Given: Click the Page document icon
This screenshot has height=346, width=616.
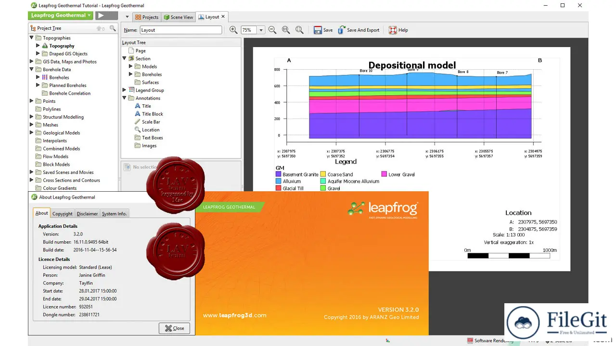Looking at the screenshot, I should click(131, 50).
